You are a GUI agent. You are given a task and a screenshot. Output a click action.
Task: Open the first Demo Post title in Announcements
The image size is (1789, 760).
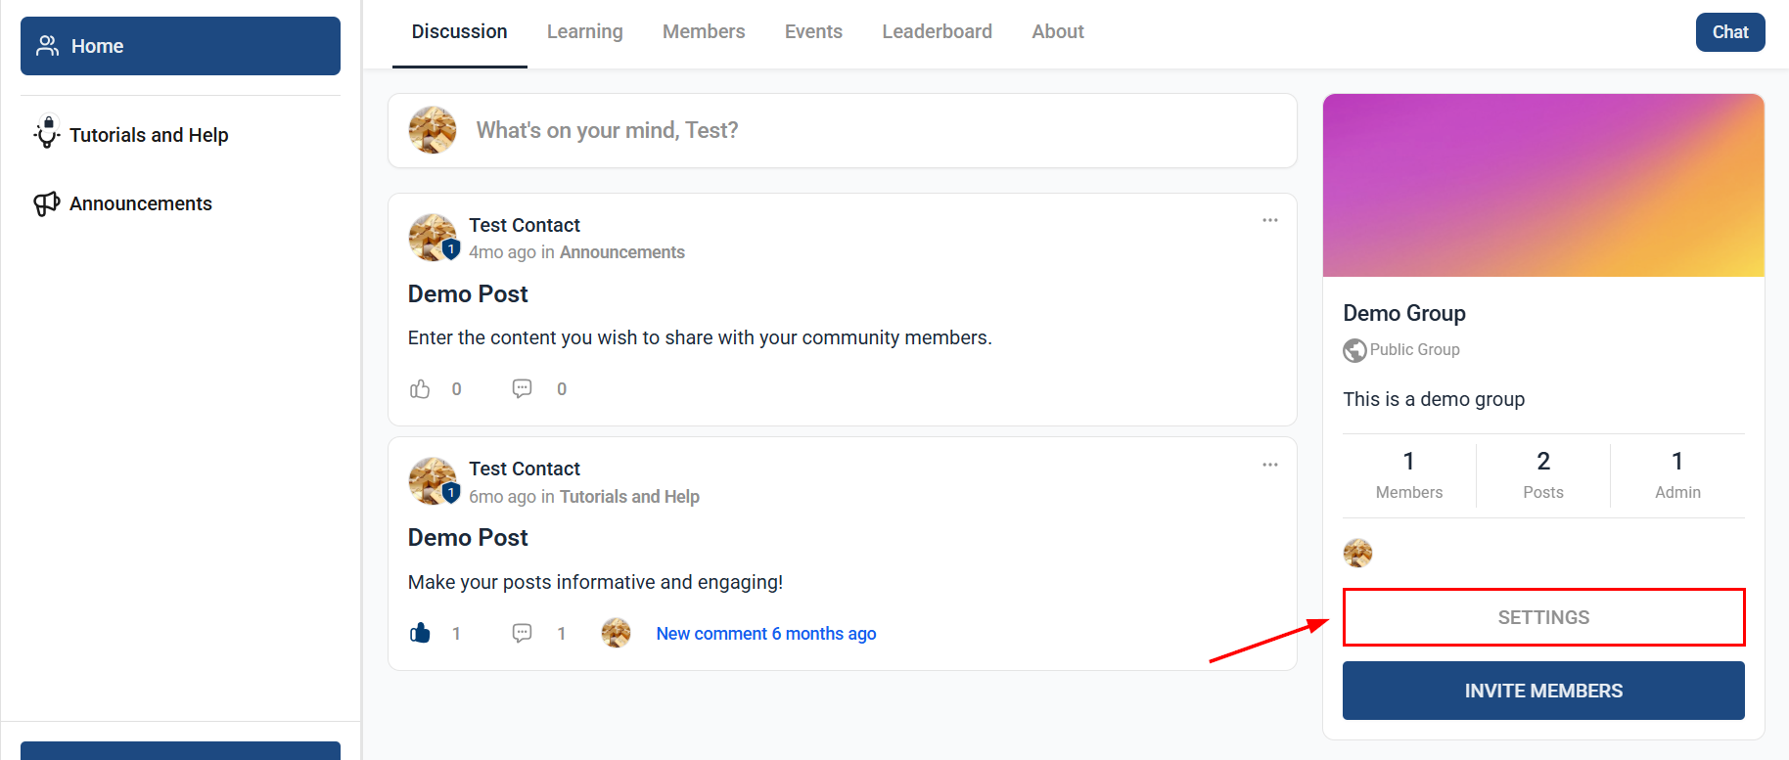(468, 294)
